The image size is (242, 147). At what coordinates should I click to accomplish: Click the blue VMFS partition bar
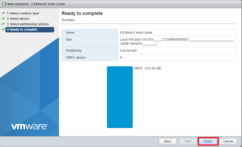120,97
